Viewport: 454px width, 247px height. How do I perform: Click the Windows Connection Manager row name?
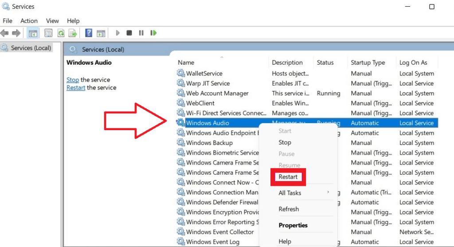(x=223, y=192)
